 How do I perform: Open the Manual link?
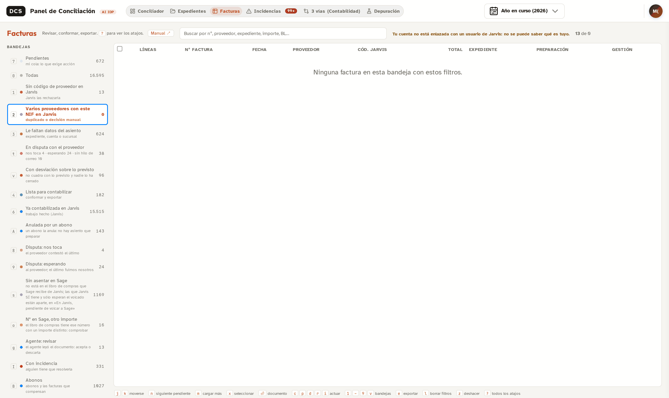160,33
